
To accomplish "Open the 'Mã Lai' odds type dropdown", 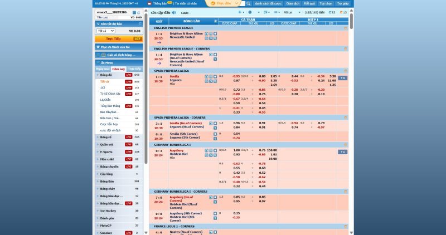I will 292,12.
